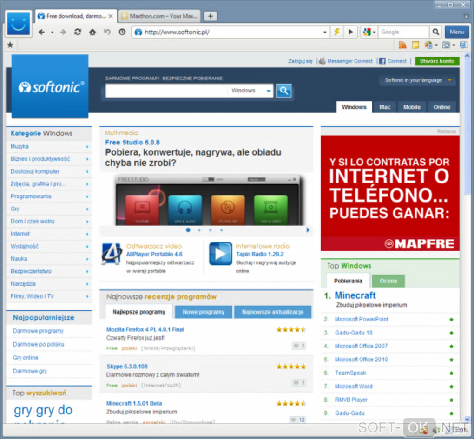
Task: Open Skype 5.3.0.108 link
Action: point(127,367)
